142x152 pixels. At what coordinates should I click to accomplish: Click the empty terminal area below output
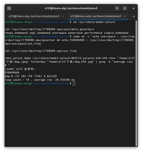click(x=70, y=116)
